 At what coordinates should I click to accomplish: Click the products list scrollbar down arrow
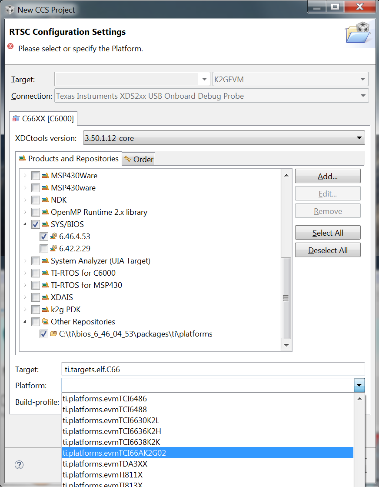(x=286, y=345)
